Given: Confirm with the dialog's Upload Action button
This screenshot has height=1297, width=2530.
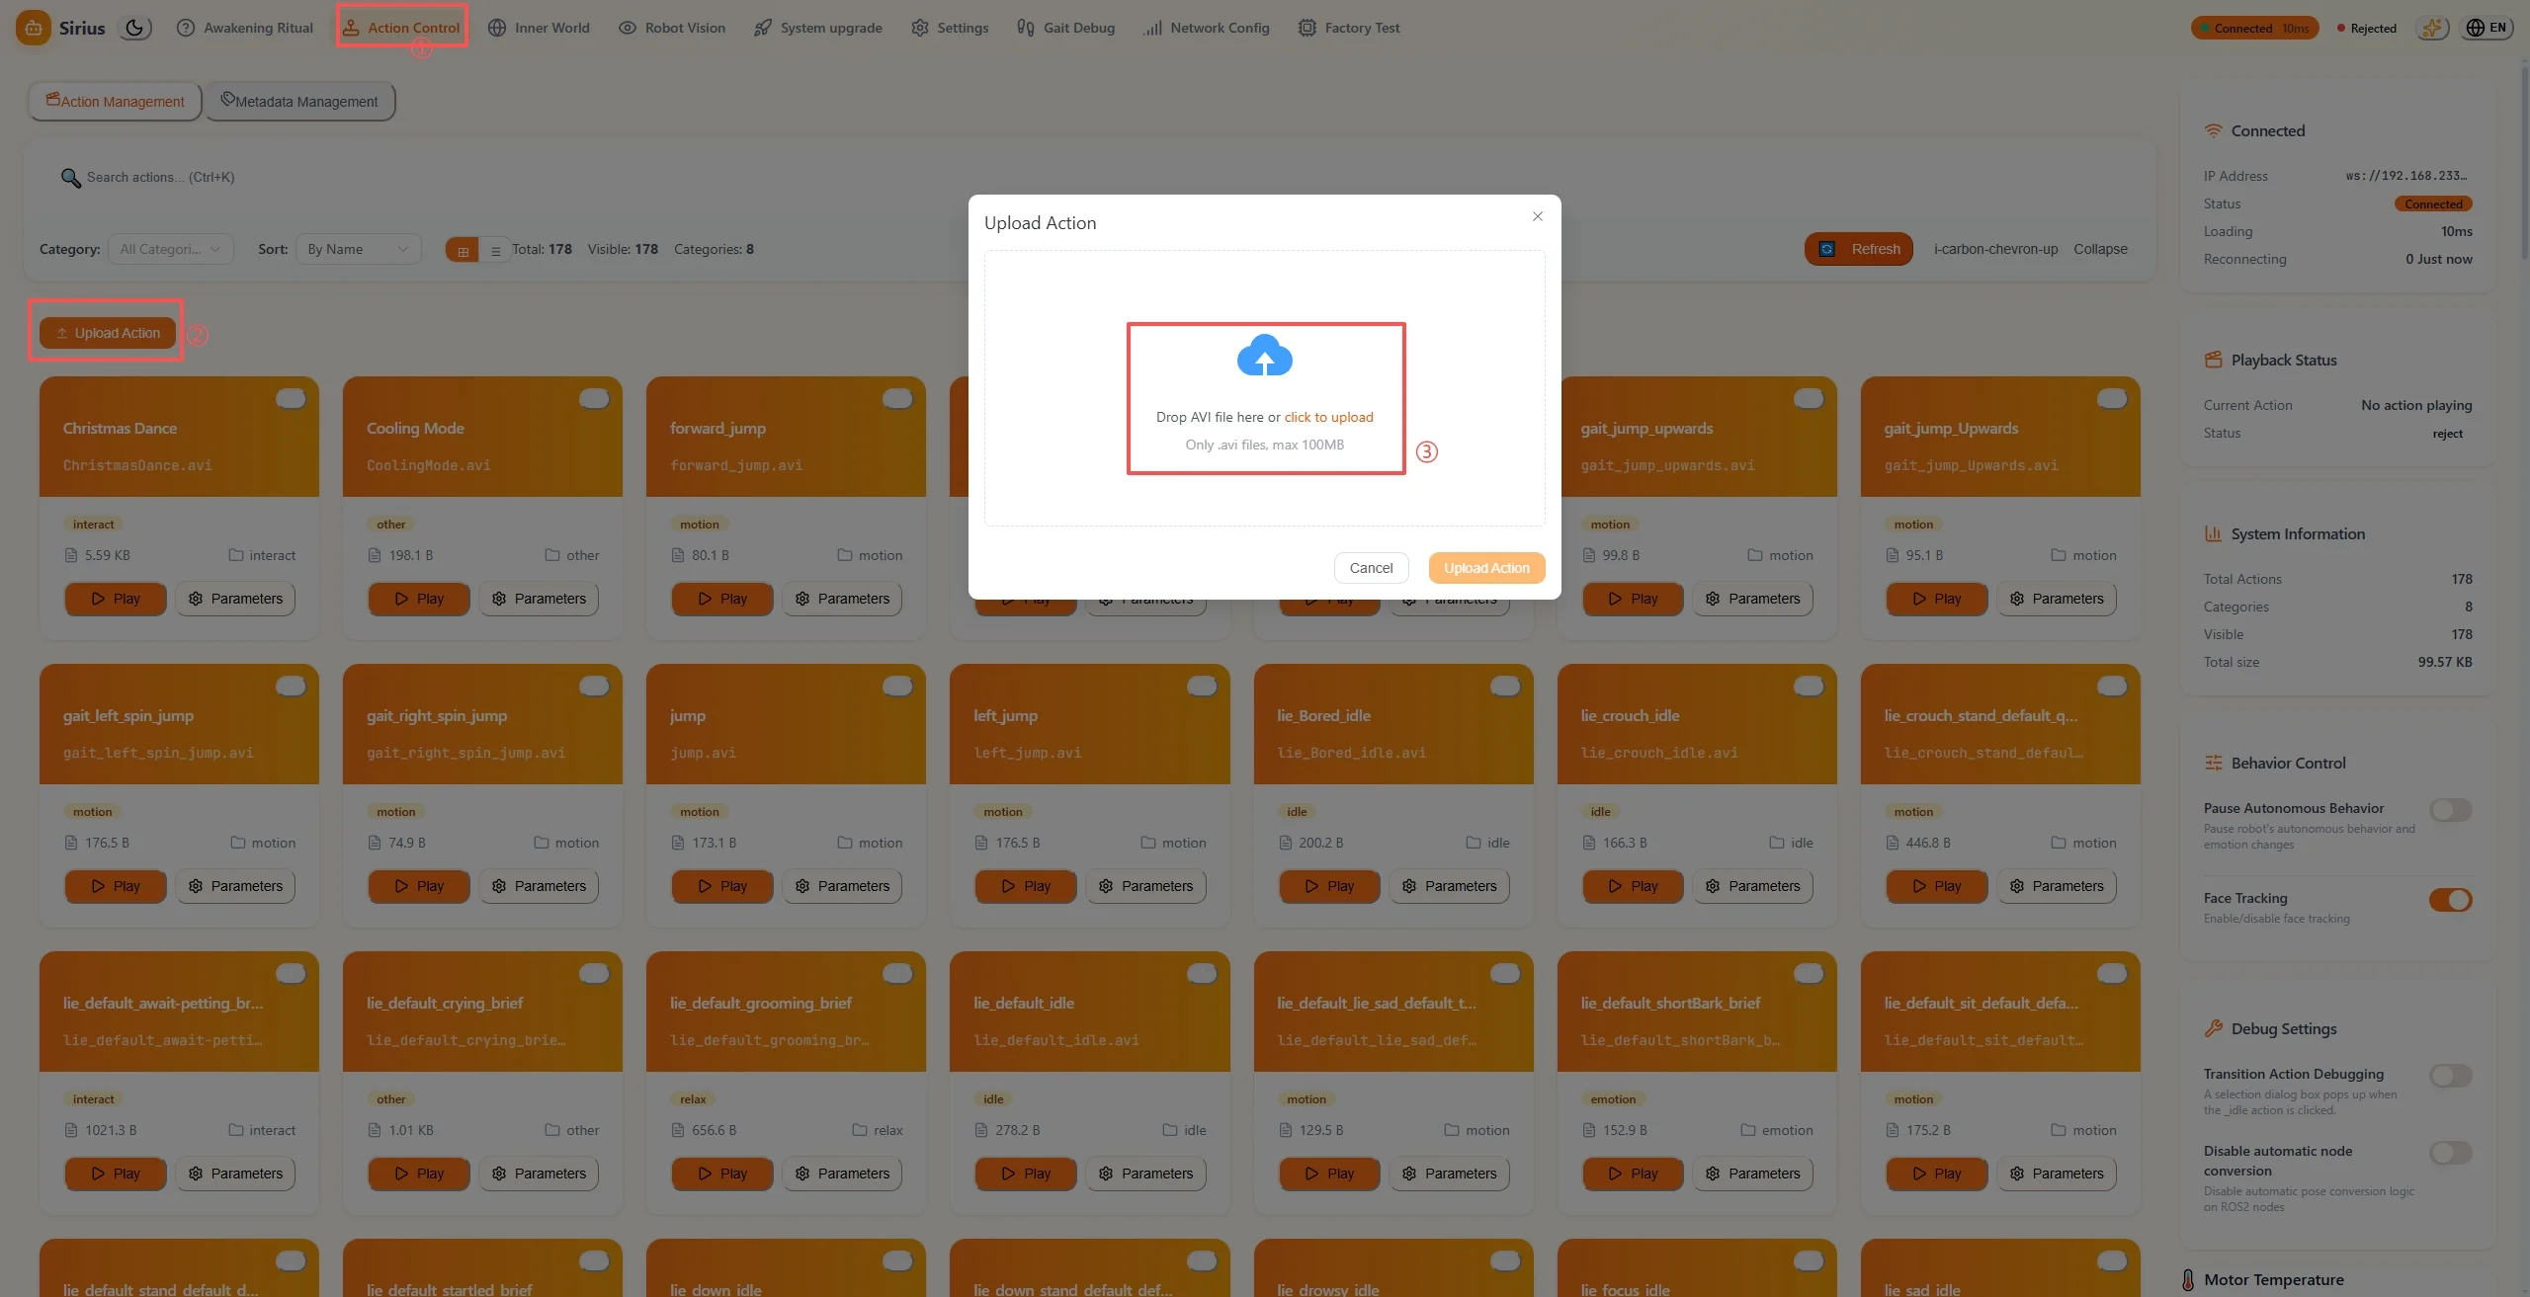Looking at the screenshot, I should pos(1486,568).
